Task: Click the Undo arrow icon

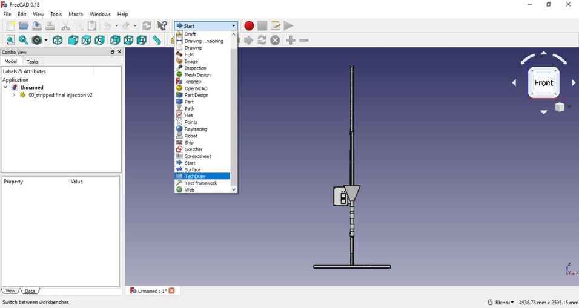Action: pyautogui.click(x=107, y=25)
